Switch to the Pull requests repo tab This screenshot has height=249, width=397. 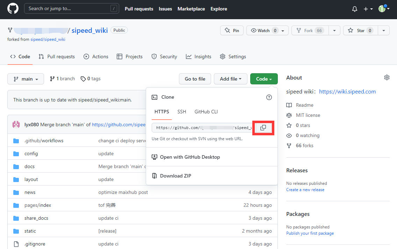click(x=57, y=56)
